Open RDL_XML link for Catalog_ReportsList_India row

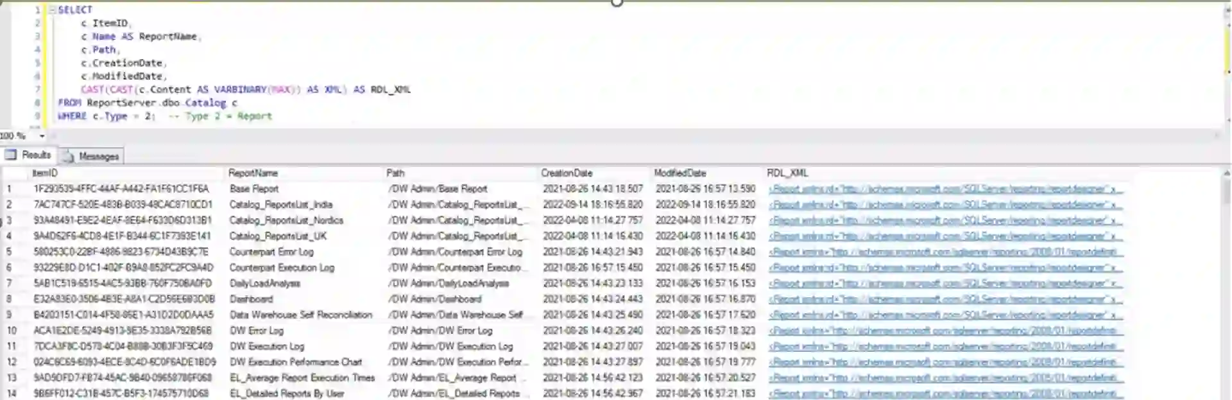point(945,205)
